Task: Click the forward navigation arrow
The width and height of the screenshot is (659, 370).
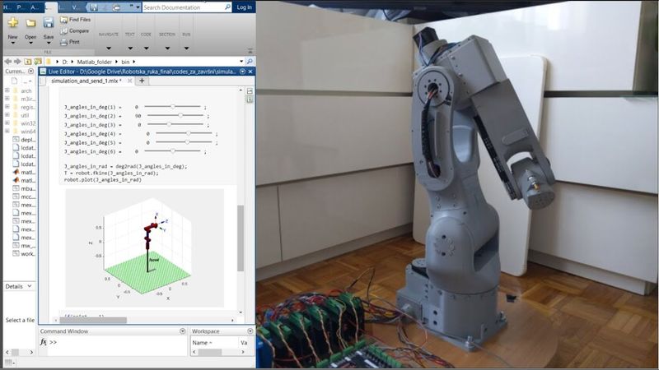Action: 17,62
